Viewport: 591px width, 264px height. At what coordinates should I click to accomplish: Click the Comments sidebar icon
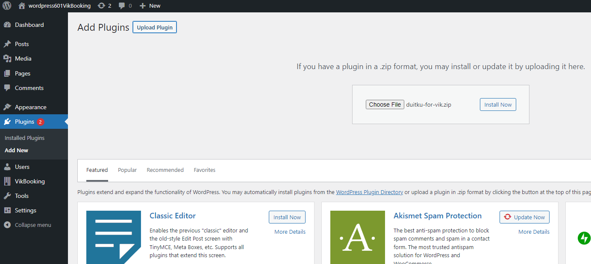(x=7, y=88)
